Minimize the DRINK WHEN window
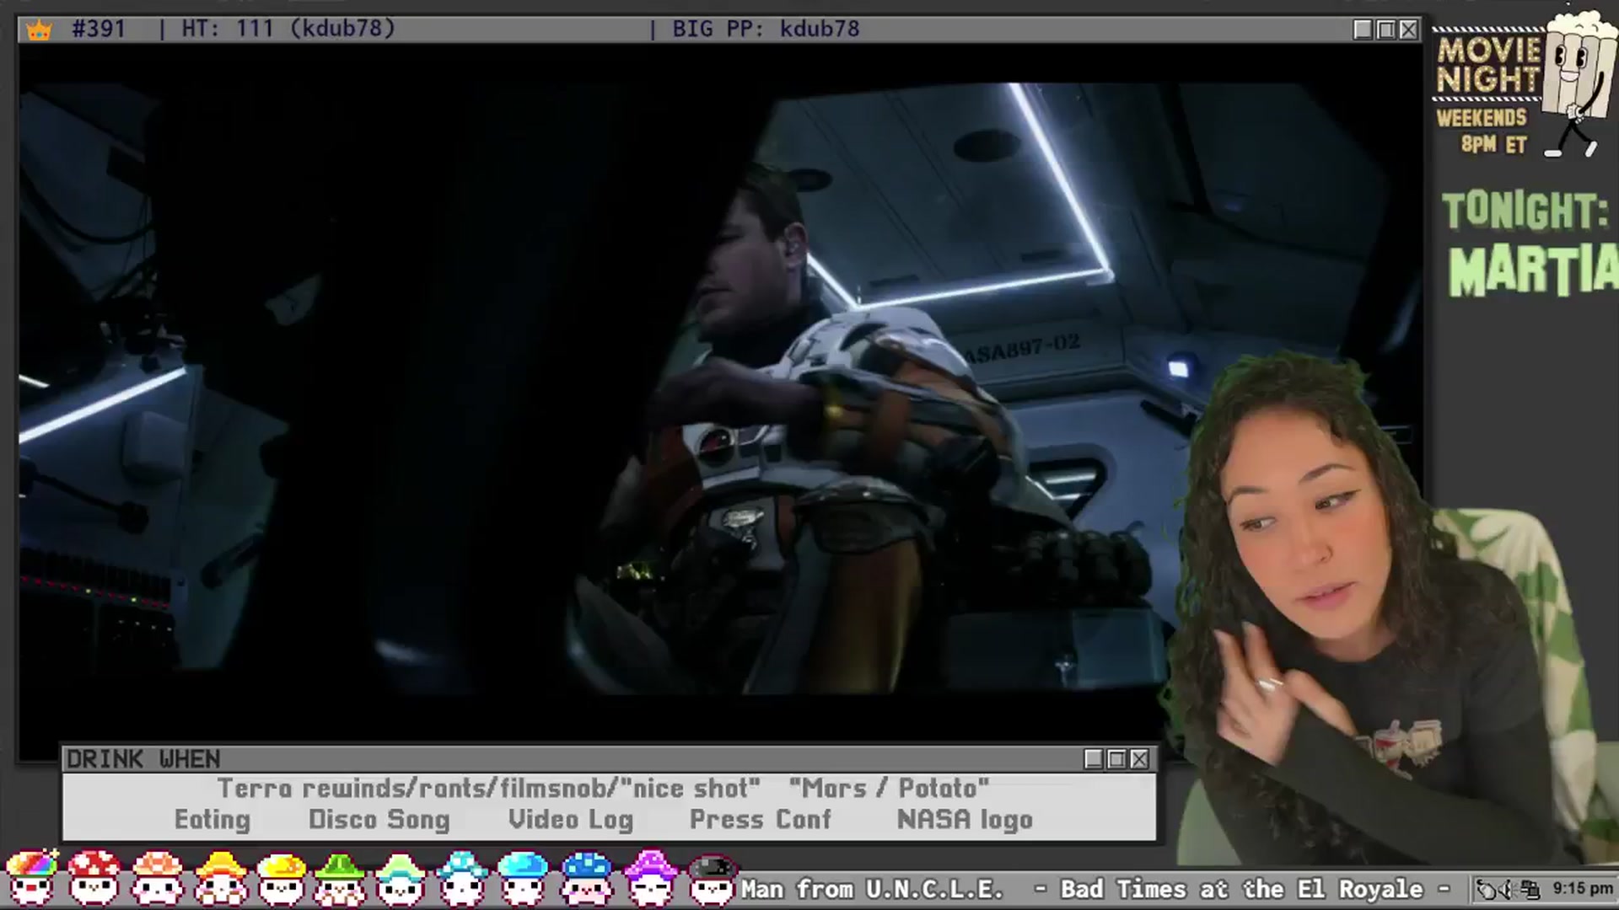Image resolution: width=1619 pixels, height=910 pixels. tap(1094, 759)
